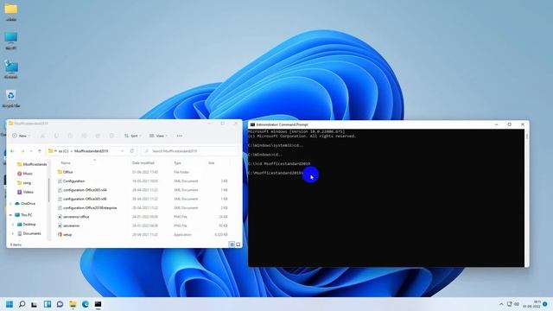Expand Documents under This PC
553x311 pixels.
coord(13,233)
